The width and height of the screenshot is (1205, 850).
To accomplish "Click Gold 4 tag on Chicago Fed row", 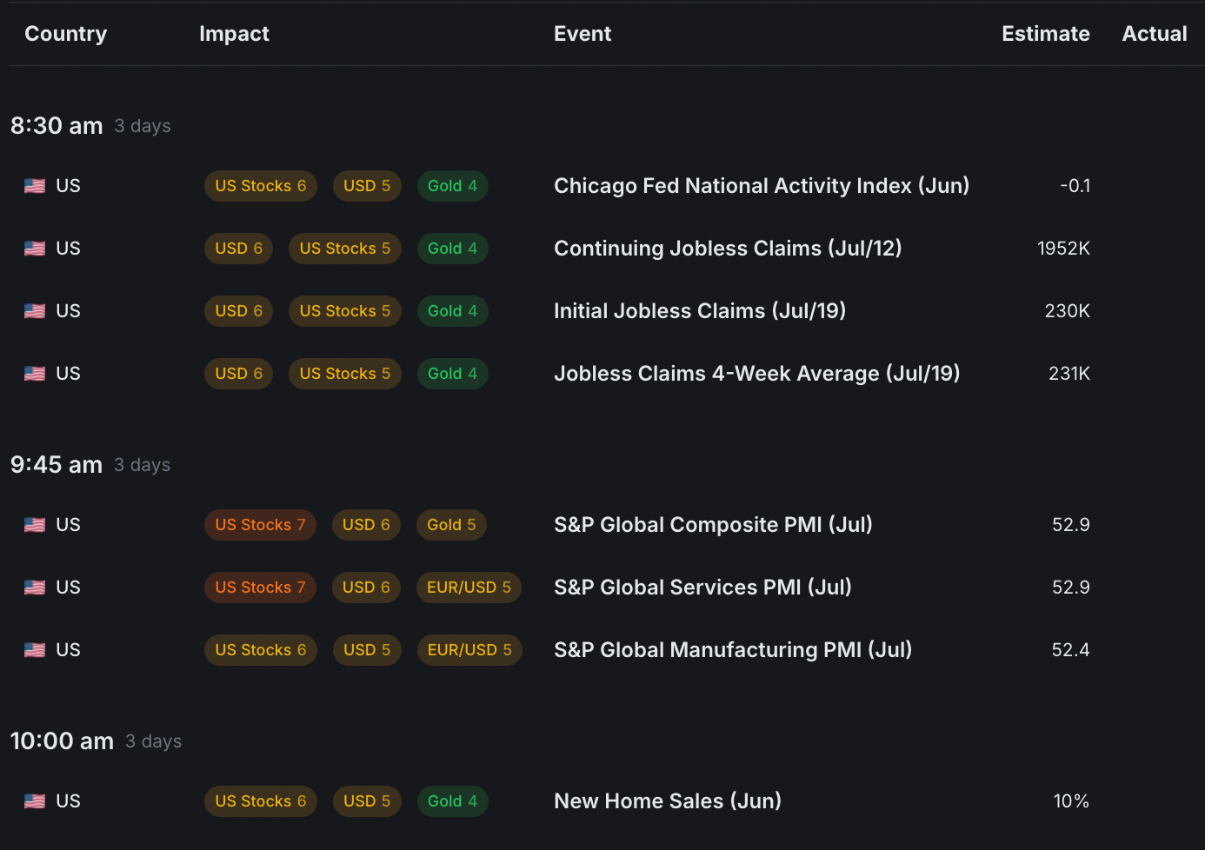I will (452, 186).
